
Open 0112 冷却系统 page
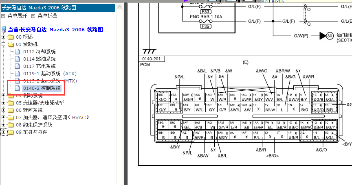click(x=40, y=52)
